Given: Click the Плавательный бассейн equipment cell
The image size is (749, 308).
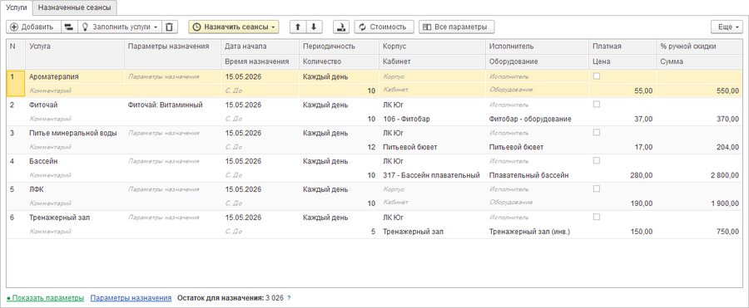Looking at the screenshot, I should pyautogui.click(x=537, y=175).
